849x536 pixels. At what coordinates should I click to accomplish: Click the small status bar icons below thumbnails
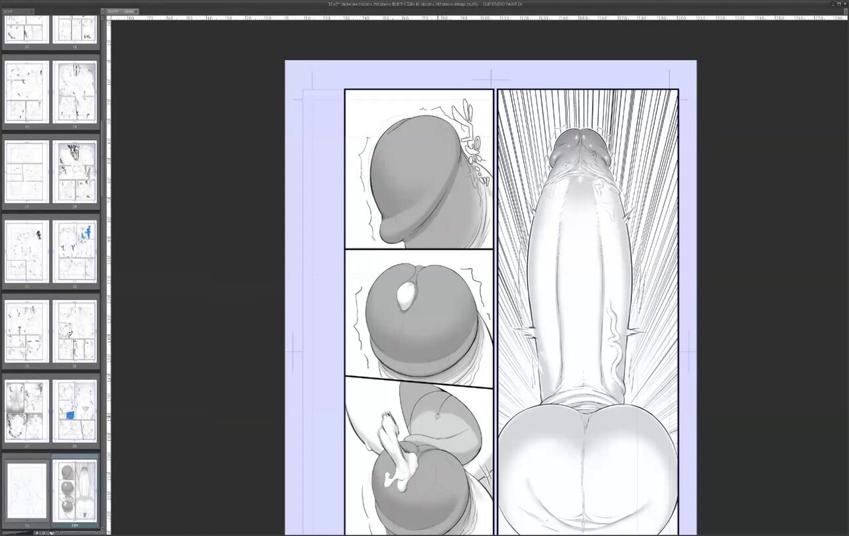45,533
